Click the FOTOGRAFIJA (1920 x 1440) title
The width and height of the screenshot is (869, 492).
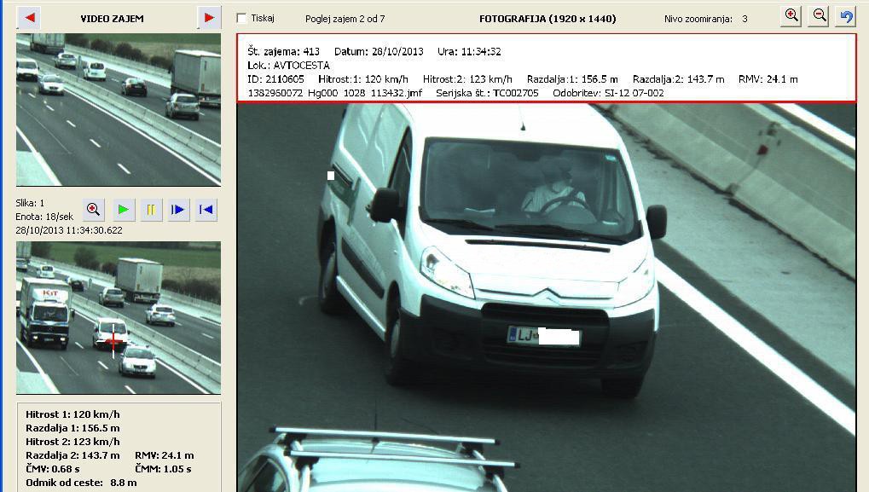tap(547, 19)
